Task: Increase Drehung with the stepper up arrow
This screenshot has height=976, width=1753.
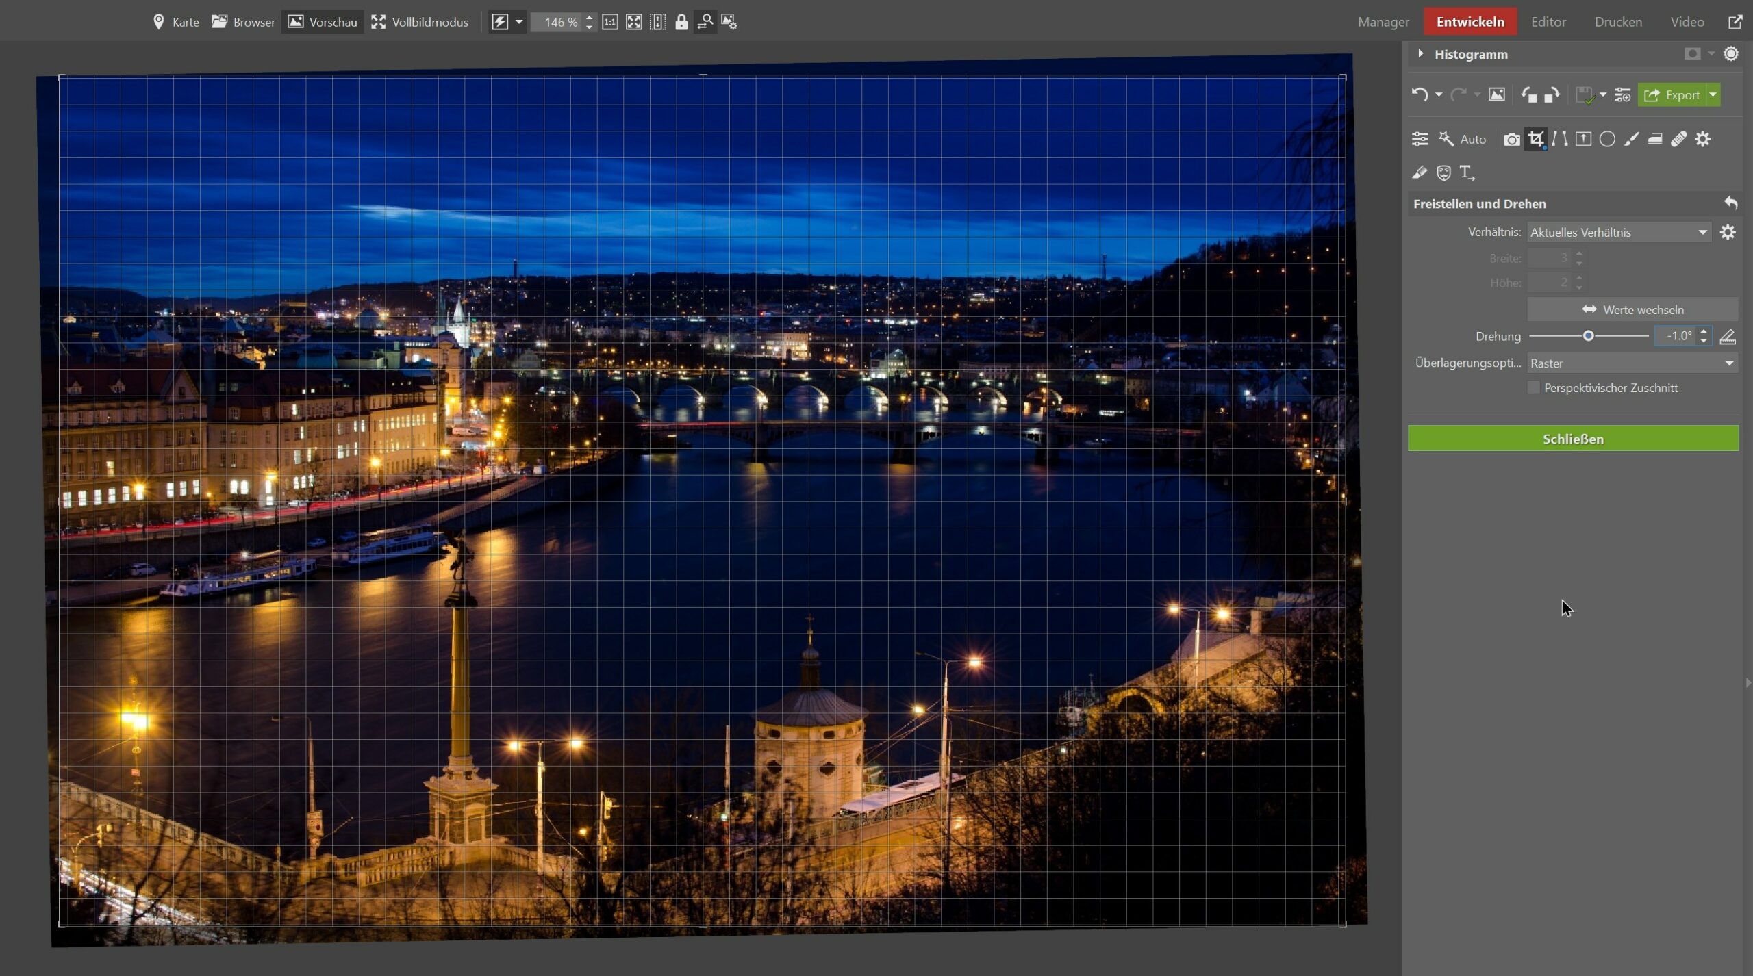Action: pos(1704,331)
